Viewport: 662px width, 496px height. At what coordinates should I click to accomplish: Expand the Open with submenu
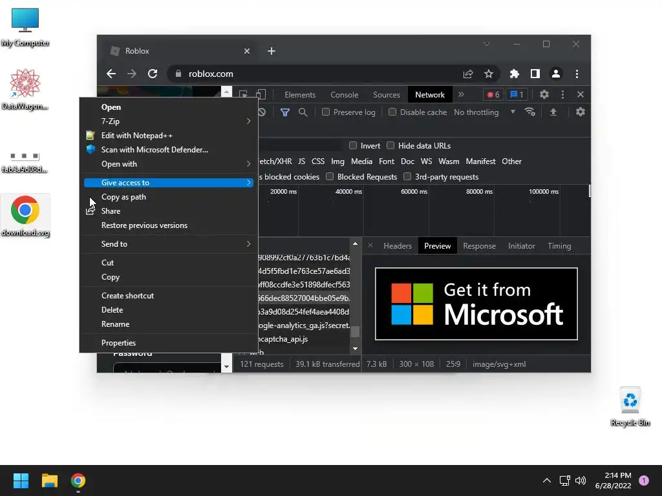pos(169,163)
